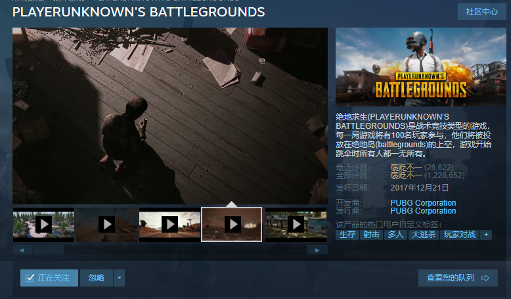511x299 pixels.
Task: Open the PUBG Corporation developer link
Action: (x=423, y=203)
